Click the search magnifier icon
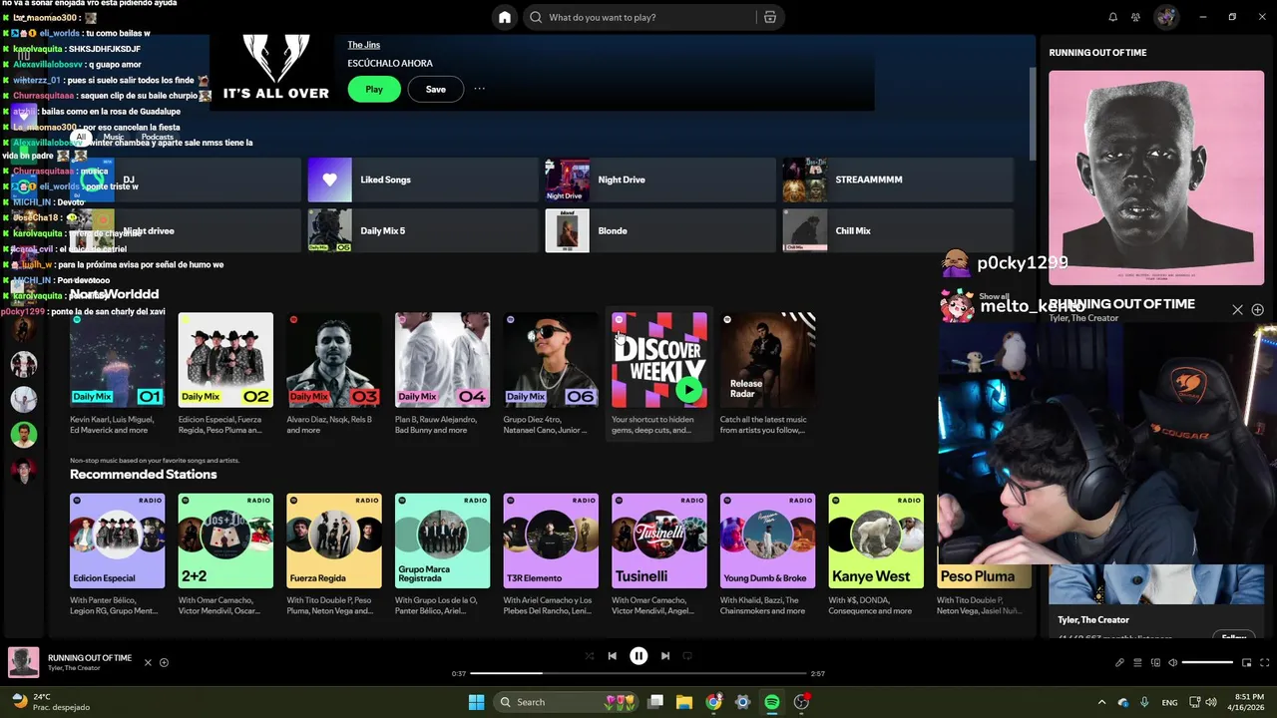This screenshot has width=1277, height=718. tap(536, 17)
